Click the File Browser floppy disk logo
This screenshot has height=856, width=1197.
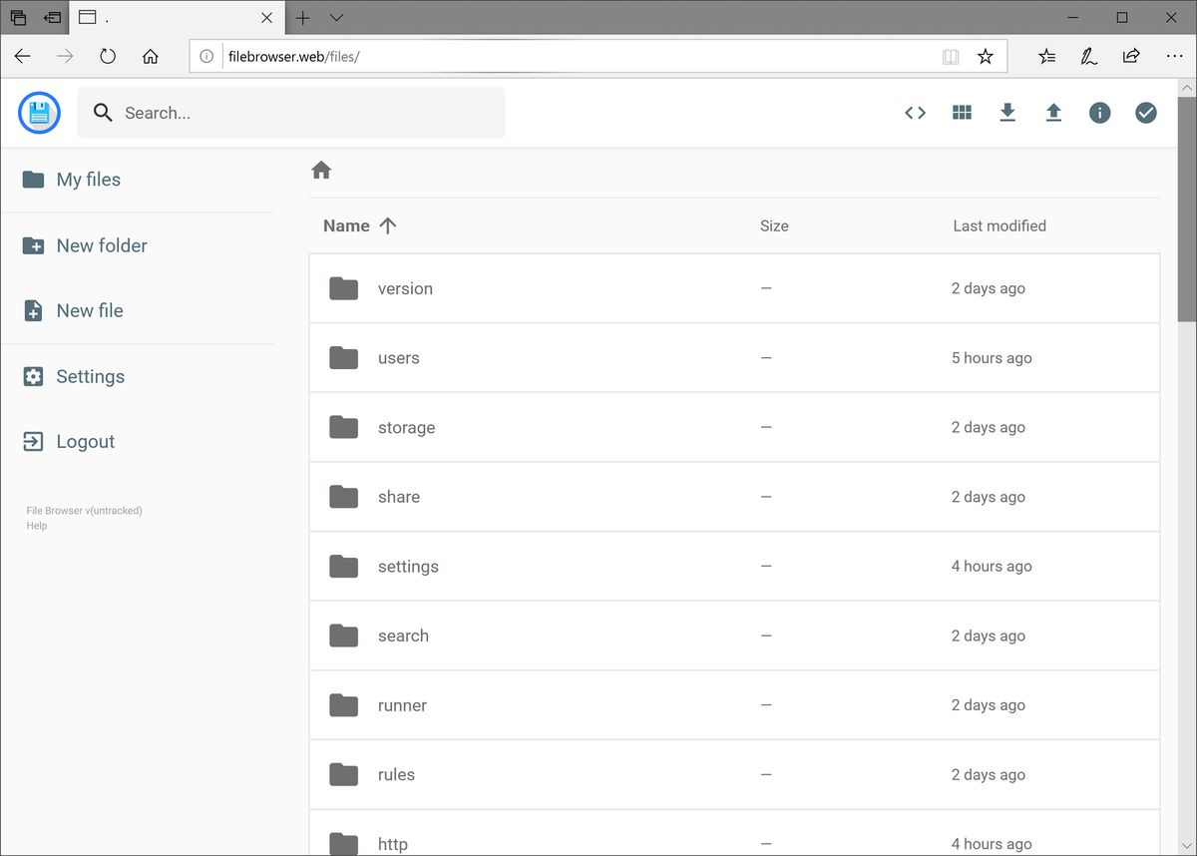click(x=38, y=113)
